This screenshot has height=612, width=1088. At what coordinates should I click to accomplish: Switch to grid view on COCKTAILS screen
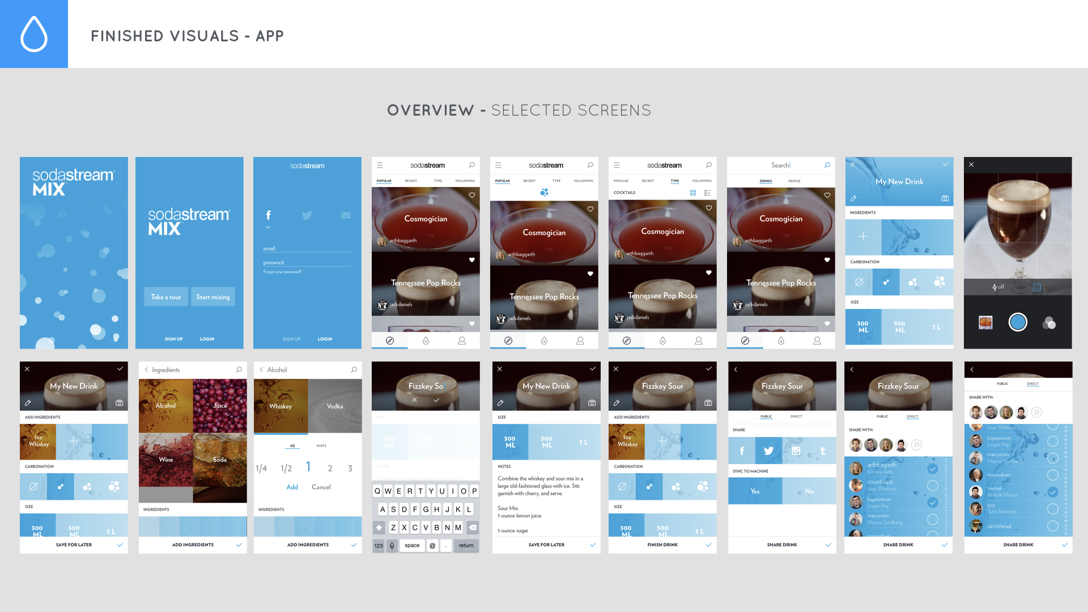693,193
